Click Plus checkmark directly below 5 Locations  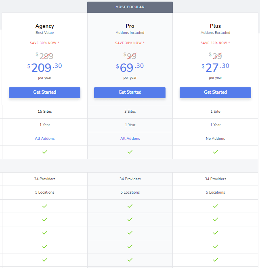click(x=216, y=206)
